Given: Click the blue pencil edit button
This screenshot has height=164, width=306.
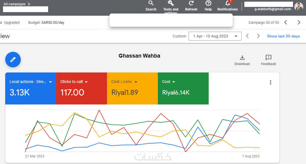Looking at the screenshot, I should (x=13, y=60).
